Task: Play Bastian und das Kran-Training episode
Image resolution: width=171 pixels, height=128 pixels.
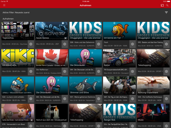Action: tap(166, 44)
